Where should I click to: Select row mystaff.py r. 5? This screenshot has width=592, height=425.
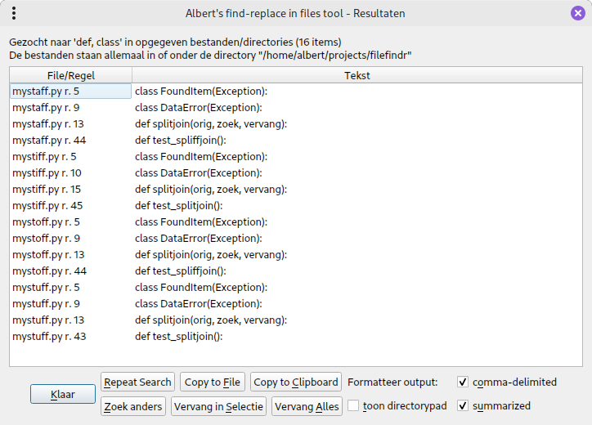click(x=296, y=92)
